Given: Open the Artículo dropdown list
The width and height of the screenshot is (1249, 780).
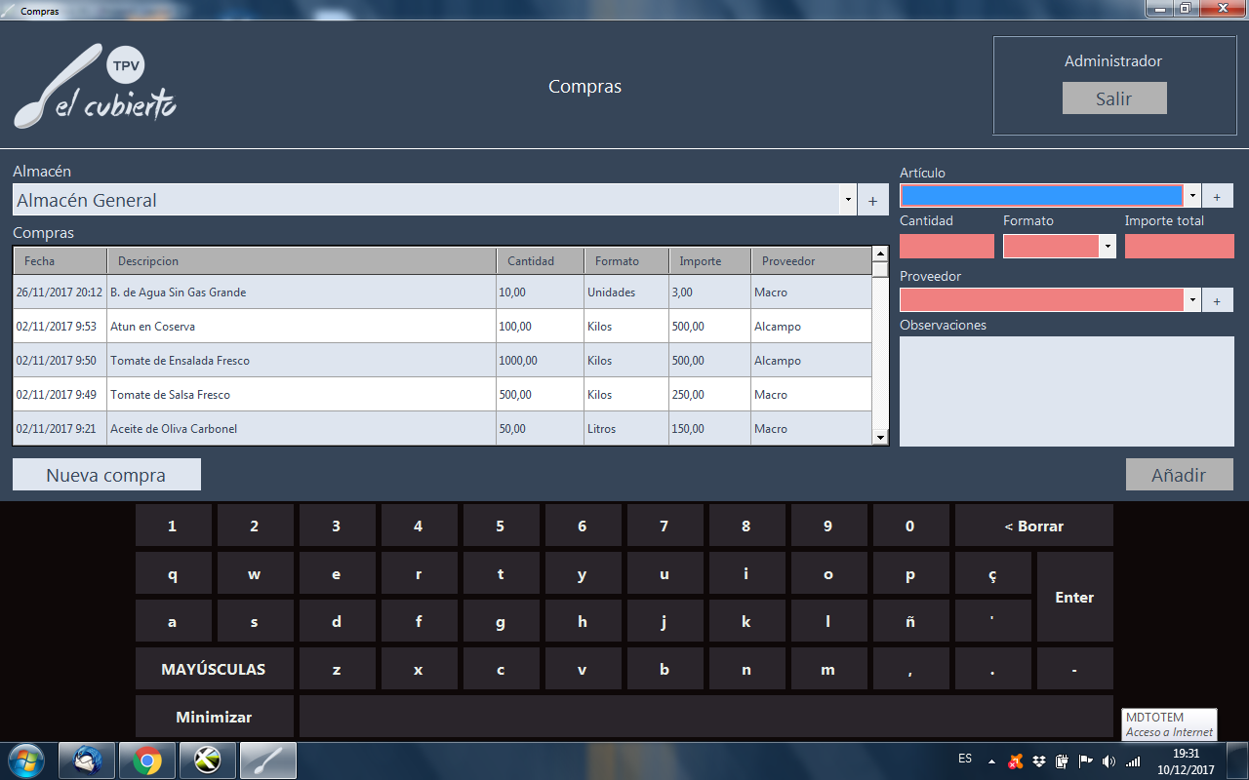Looking at the screenshot, I should 1192,196.
